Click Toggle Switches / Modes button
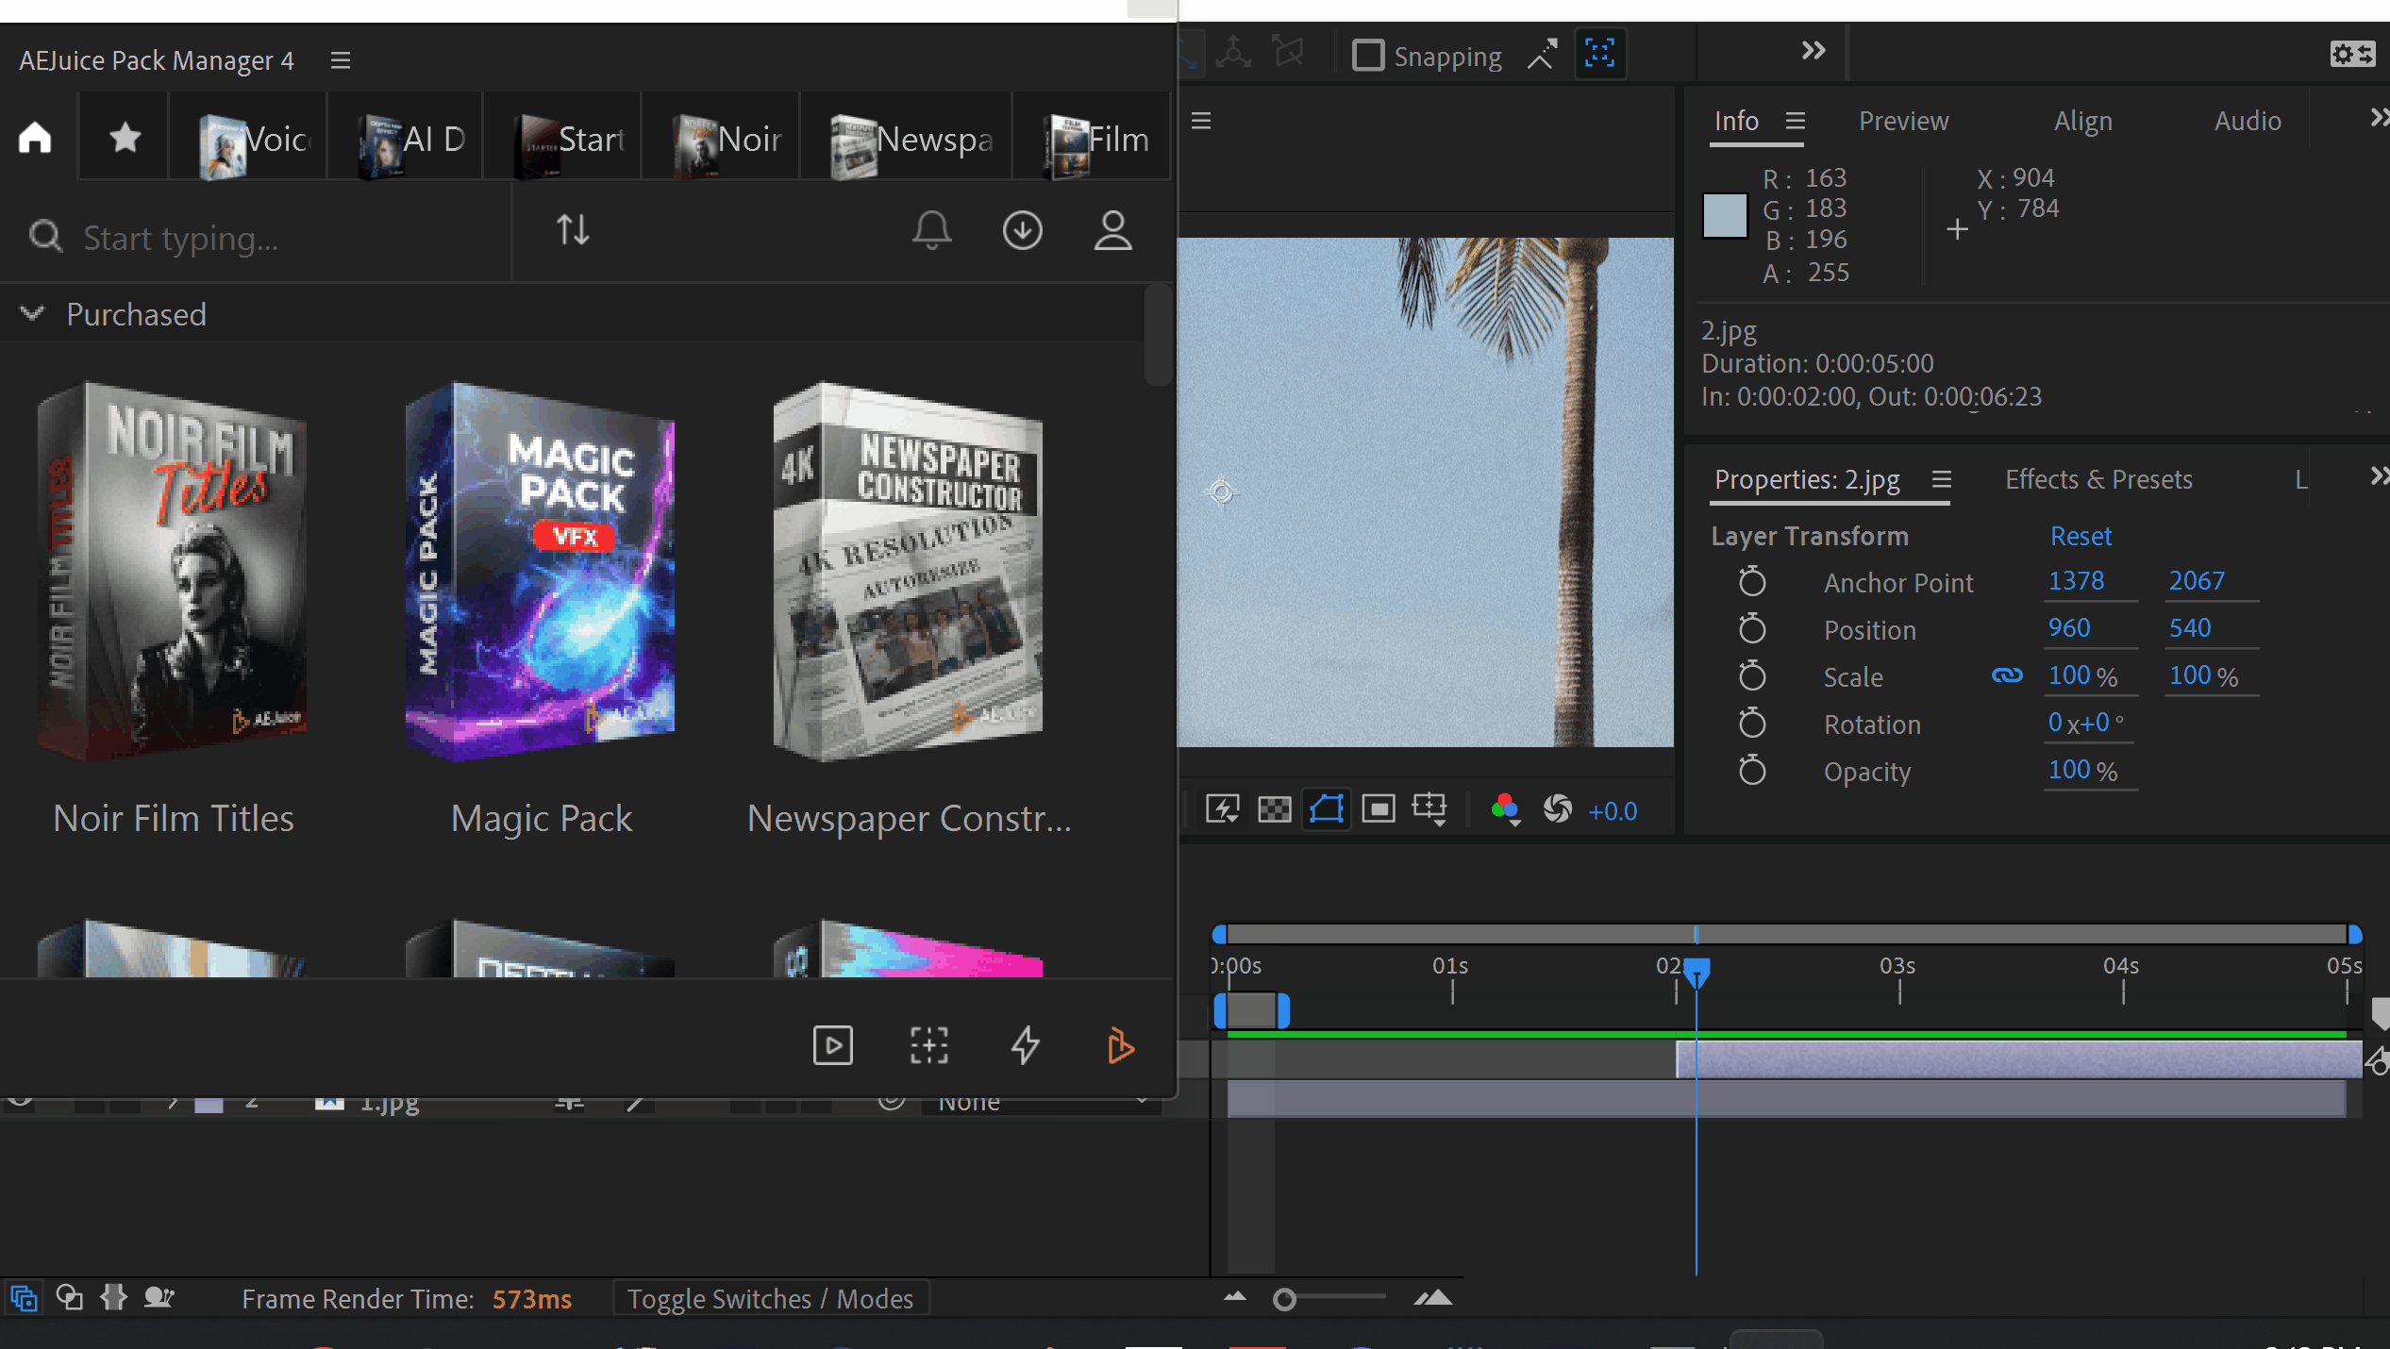 tap(770, 1299)
